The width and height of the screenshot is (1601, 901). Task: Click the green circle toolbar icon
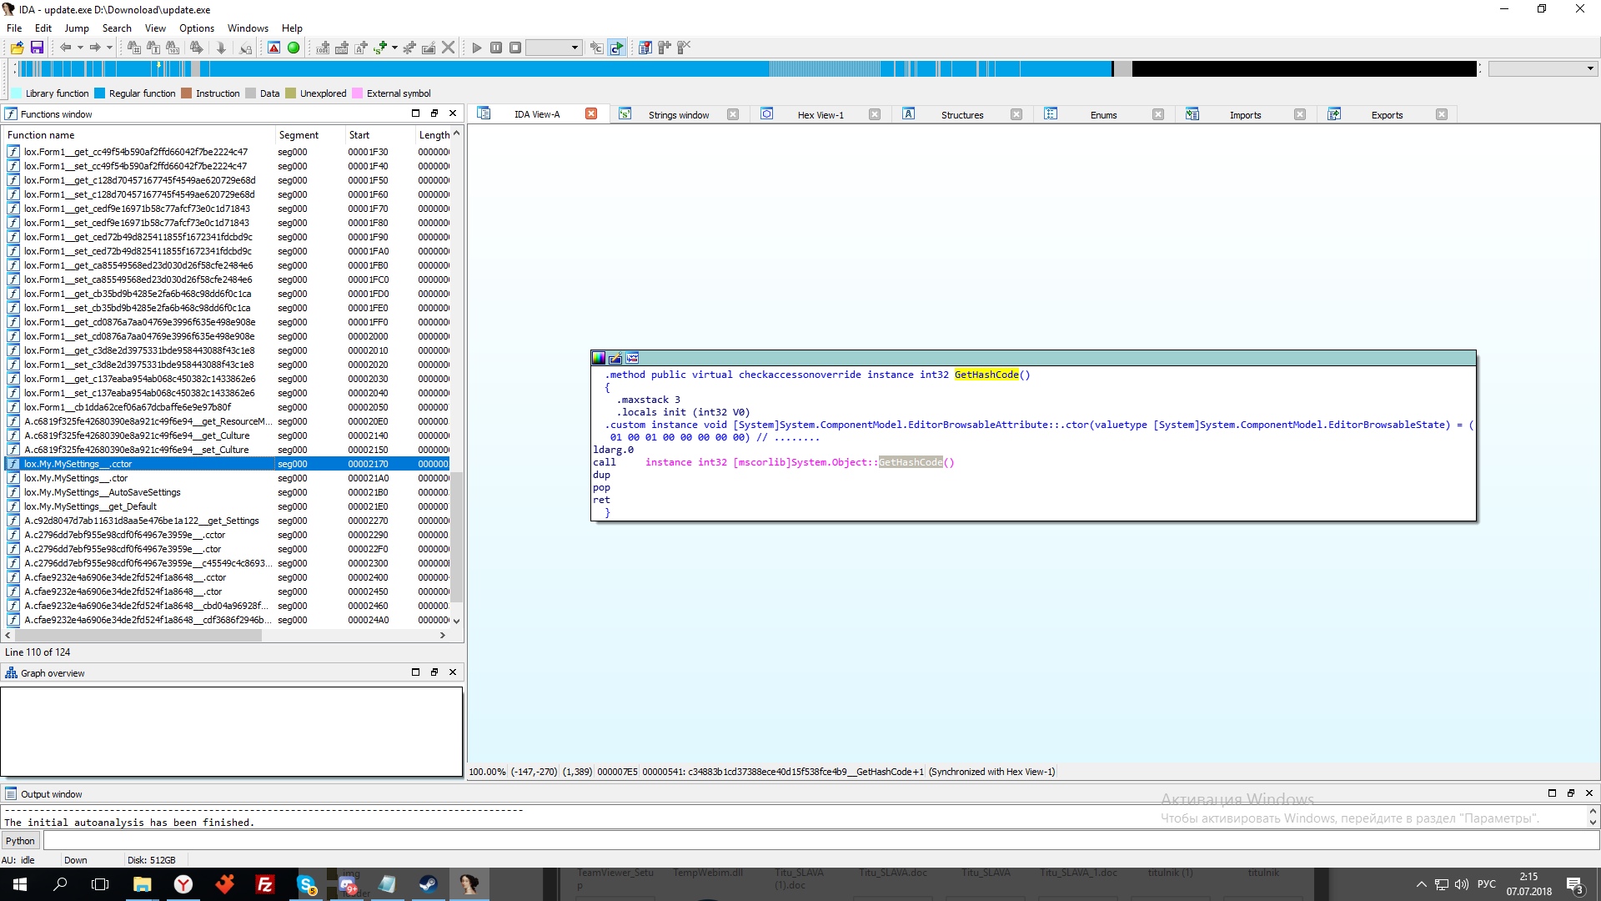pyautogui.click(x=294, y=48)
